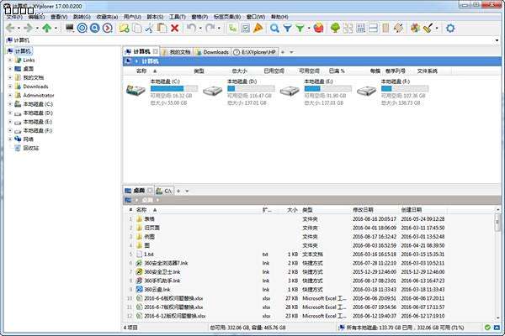Click the Paste clipboard icon
505x336 pixels.
162,29
